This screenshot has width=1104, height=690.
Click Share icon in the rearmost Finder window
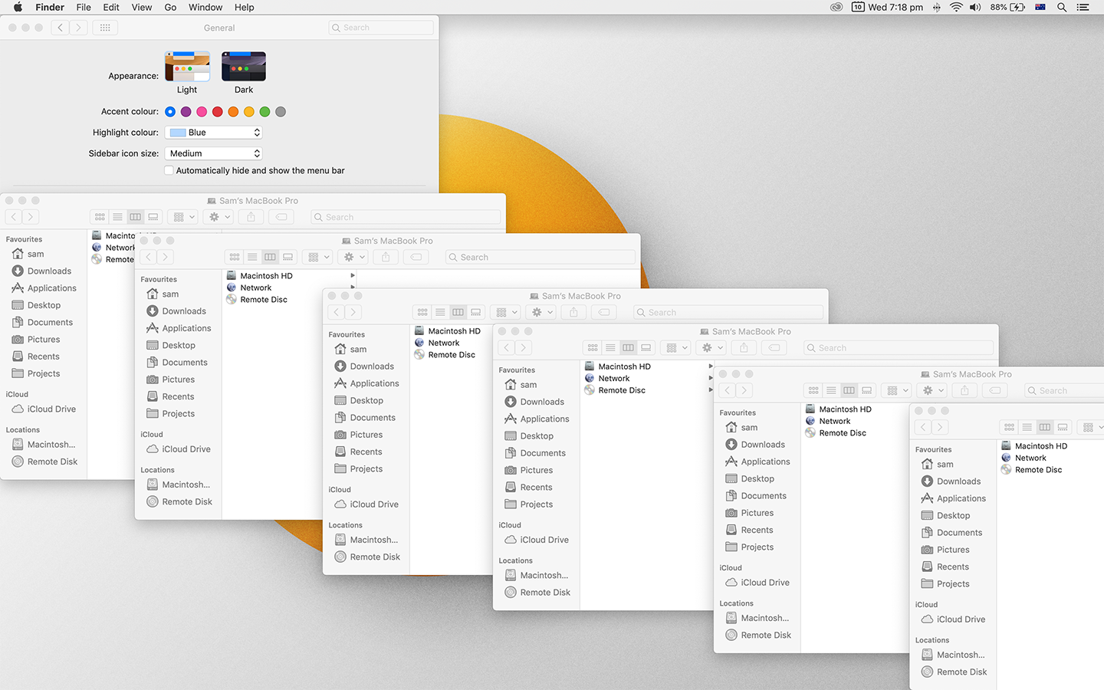(x=251, y=217)
